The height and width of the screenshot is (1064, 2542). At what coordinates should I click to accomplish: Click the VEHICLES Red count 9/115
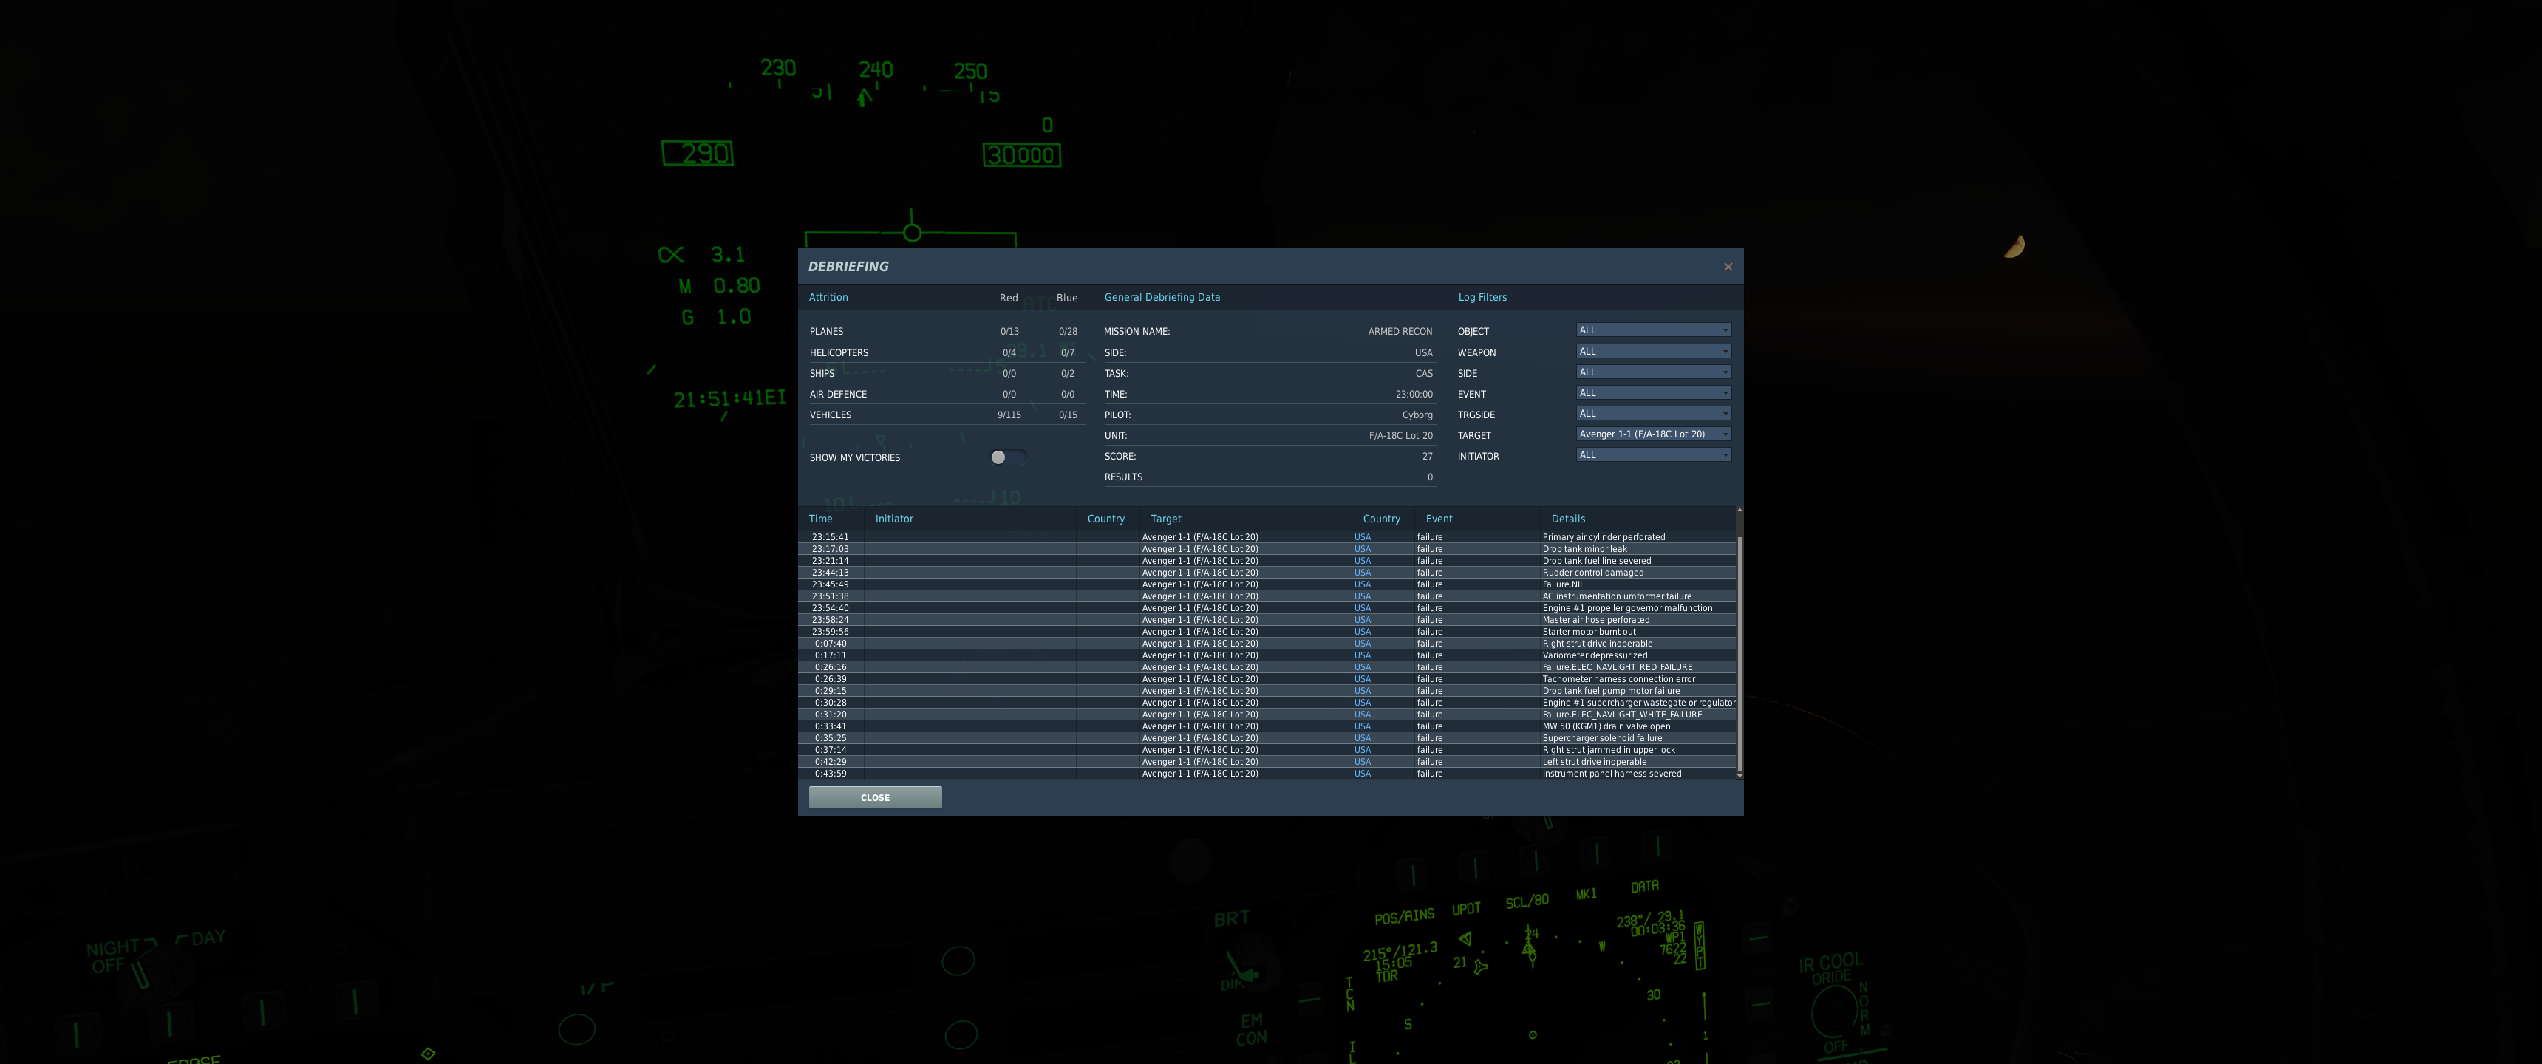(1009, 415)
